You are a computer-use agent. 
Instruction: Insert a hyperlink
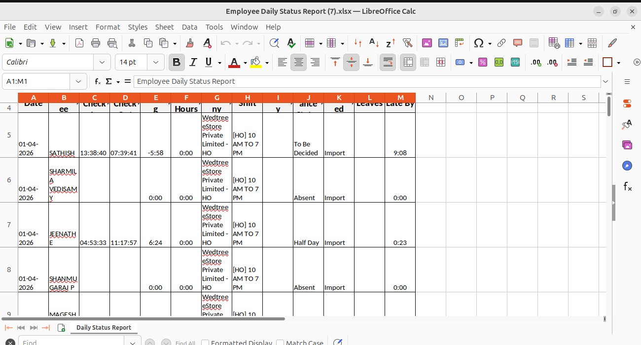[501, 43]
